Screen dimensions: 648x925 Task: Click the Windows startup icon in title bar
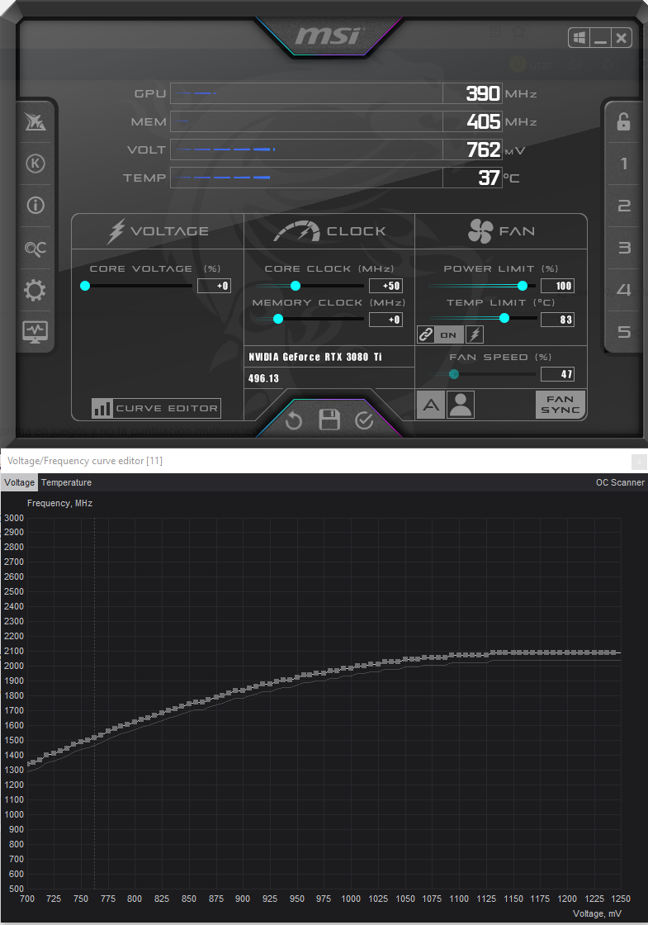click(x=579, y=38)
